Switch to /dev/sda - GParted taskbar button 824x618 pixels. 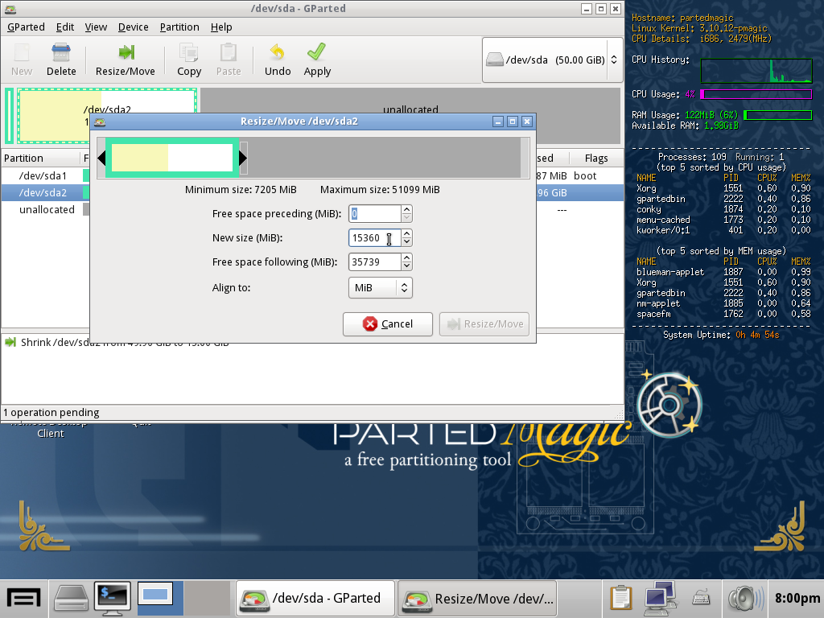tap(315, 598)
